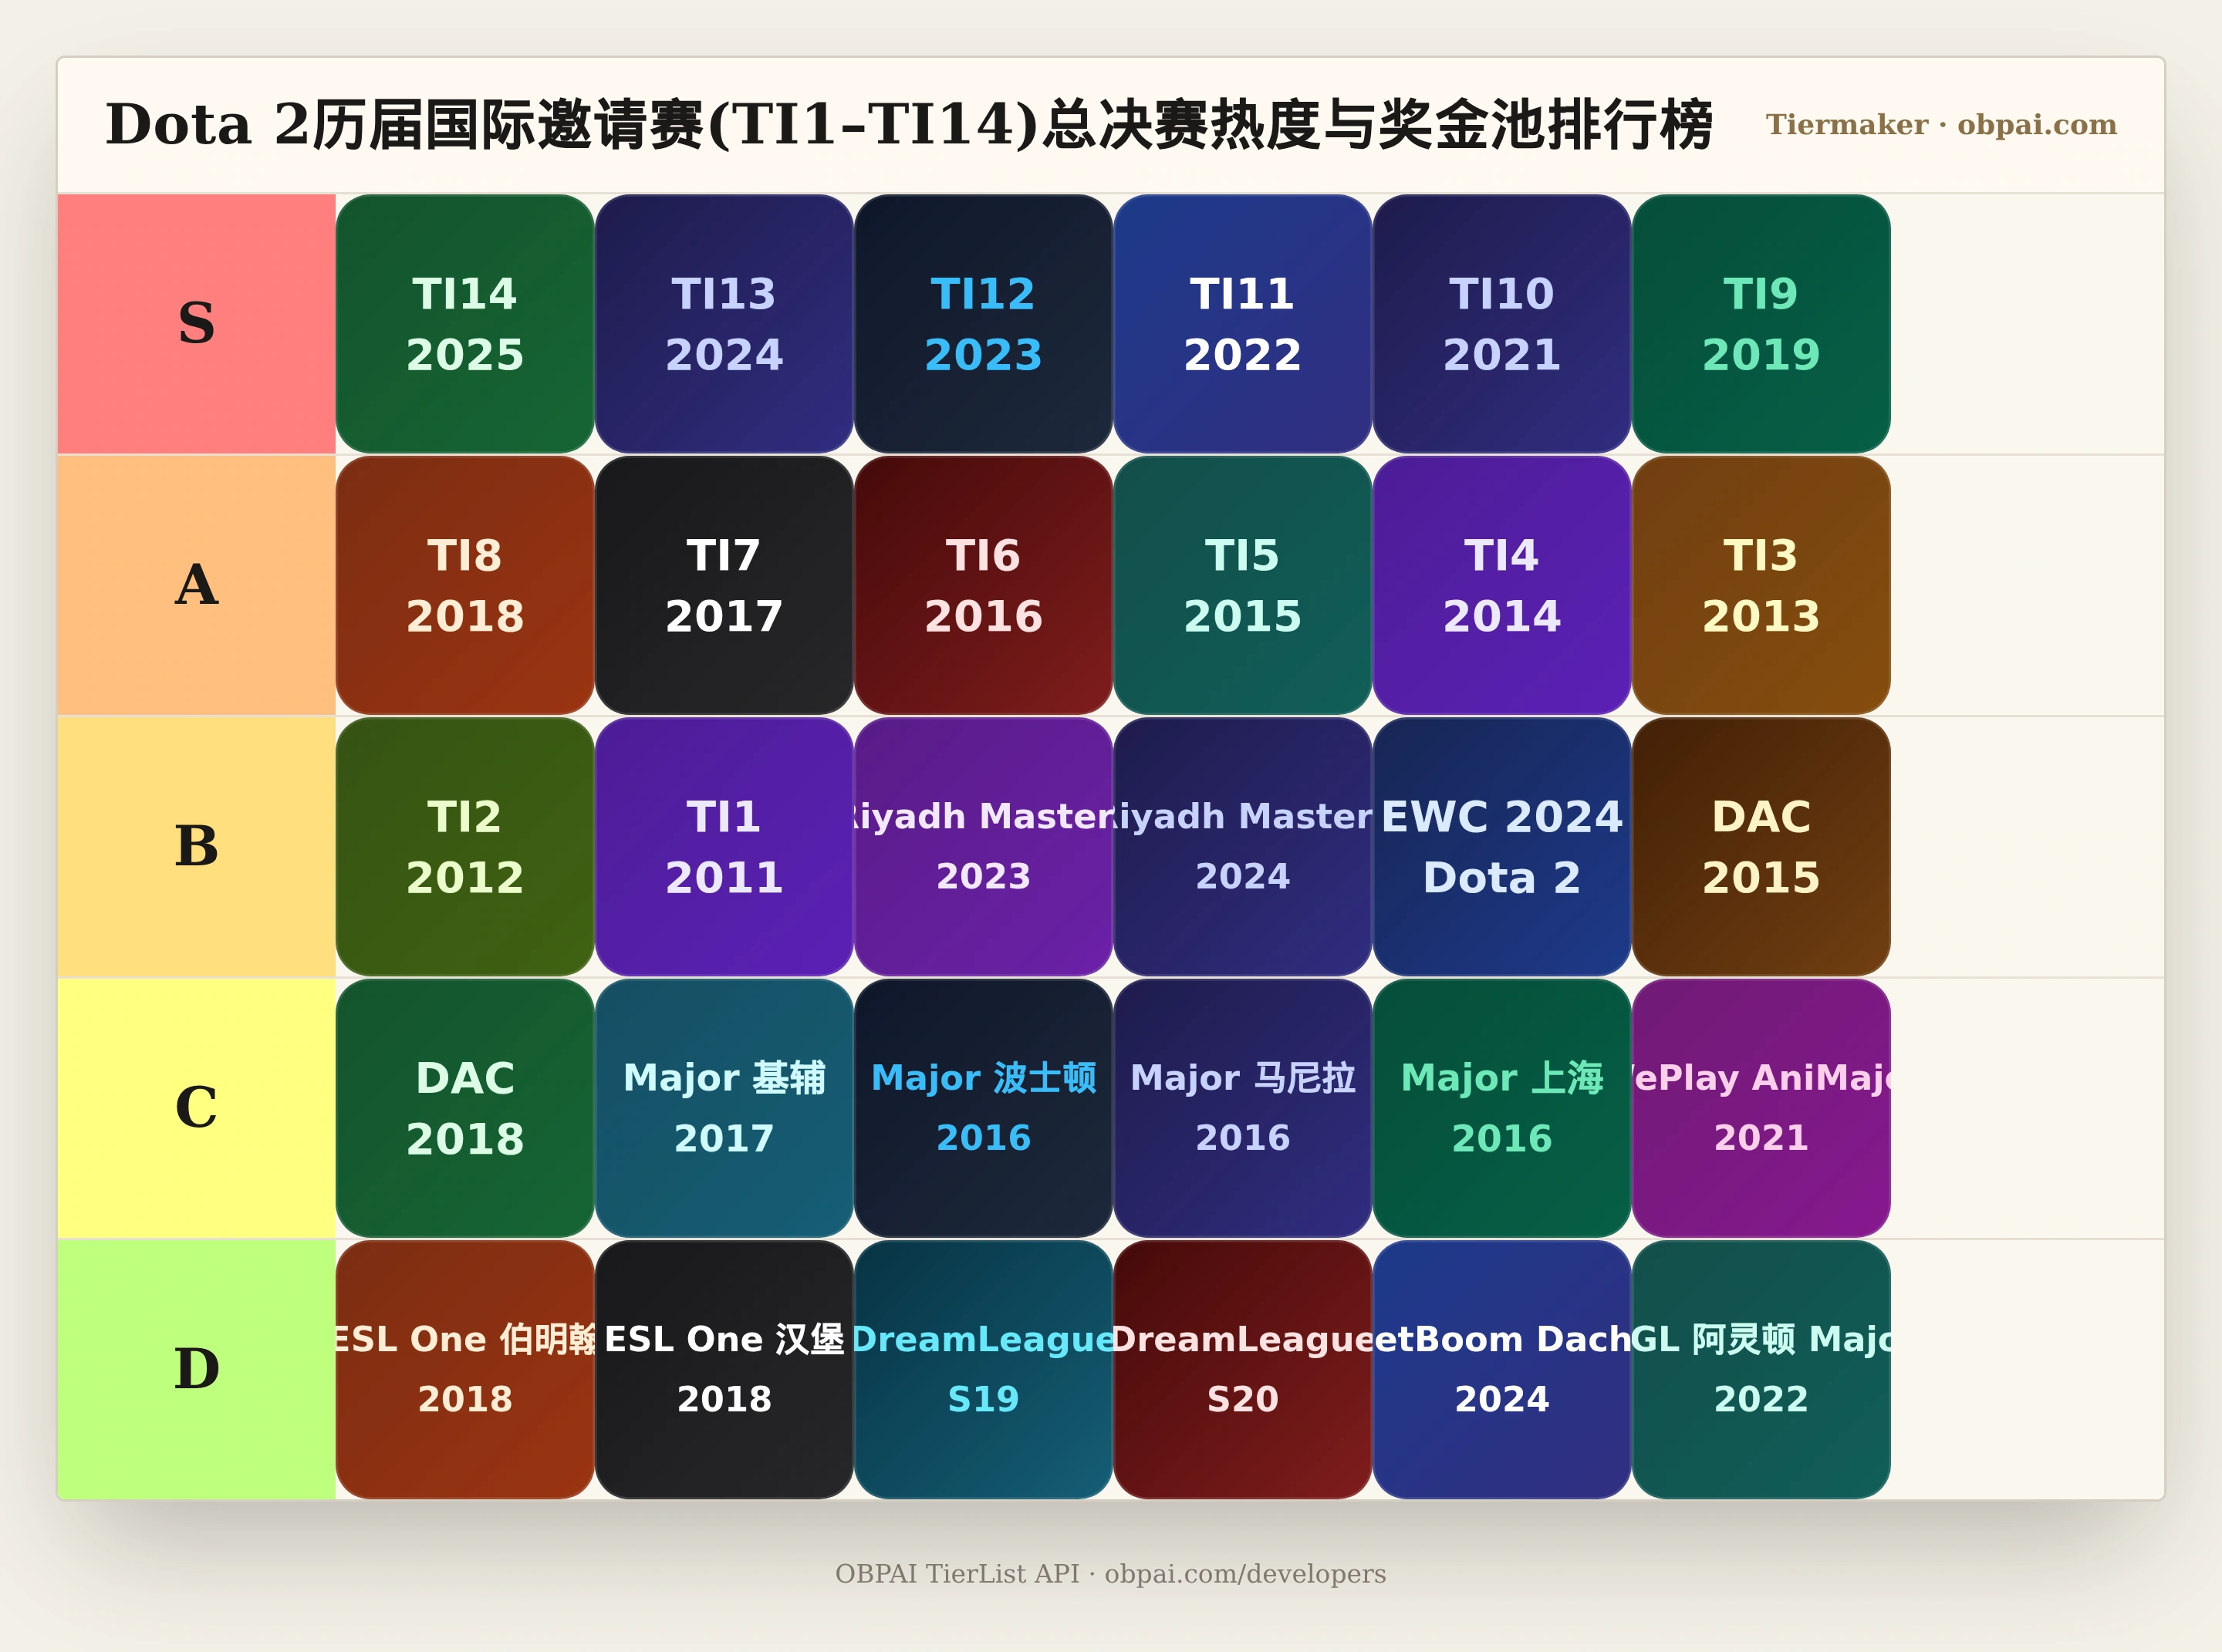
Task: Click the TI4 2014 tile
Action: point(1501,585)
